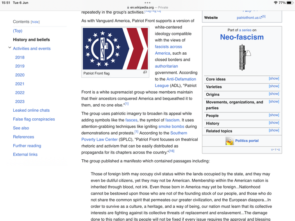Select History and beliefs in contents
This screenshot has width=295, height=221.
pos(31,40)
